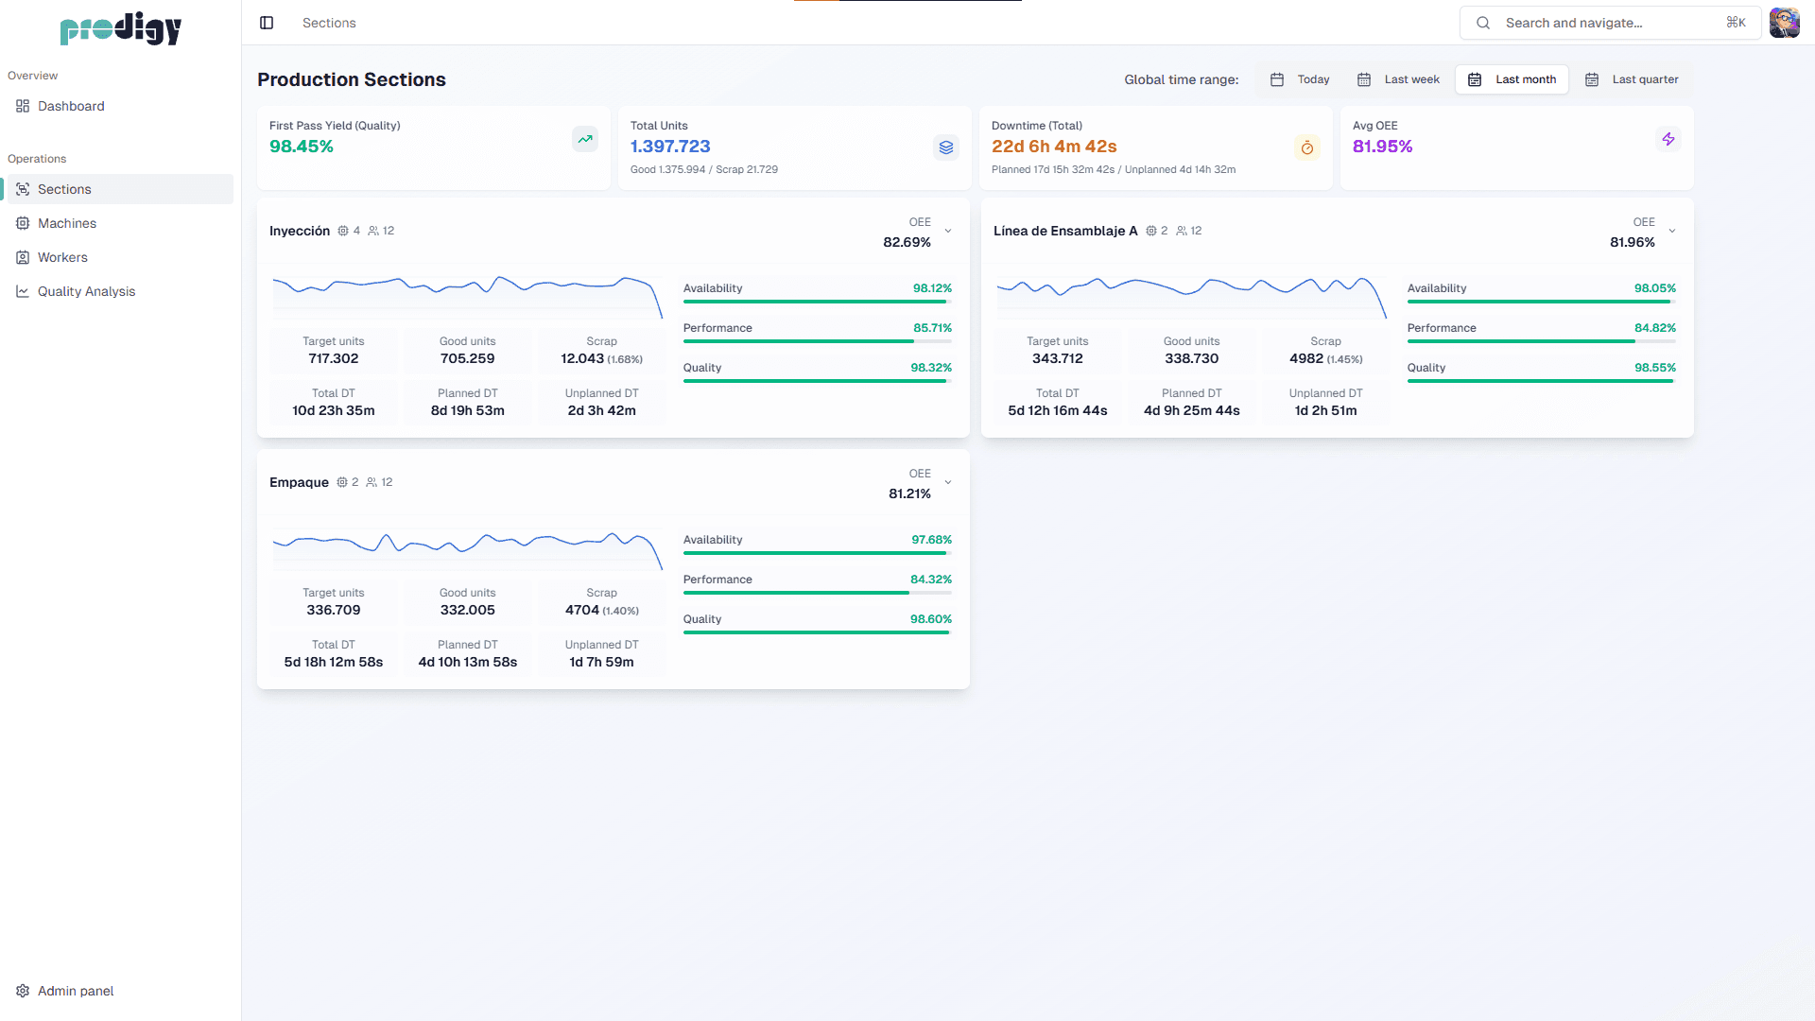1815x1021 pixels.
Task: Toggle the sidebar panel icon
Action: [267, 23]
